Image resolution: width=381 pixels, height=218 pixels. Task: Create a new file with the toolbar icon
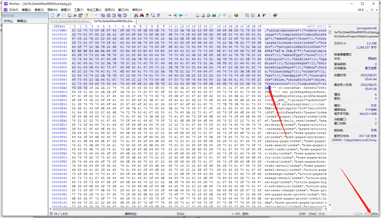(53, 15)
